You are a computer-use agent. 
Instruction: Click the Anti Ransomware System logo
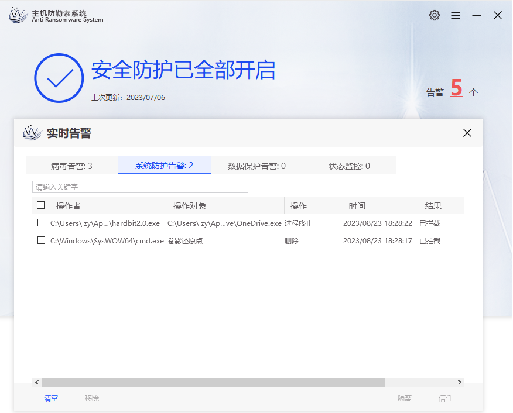tap(18, 15)
